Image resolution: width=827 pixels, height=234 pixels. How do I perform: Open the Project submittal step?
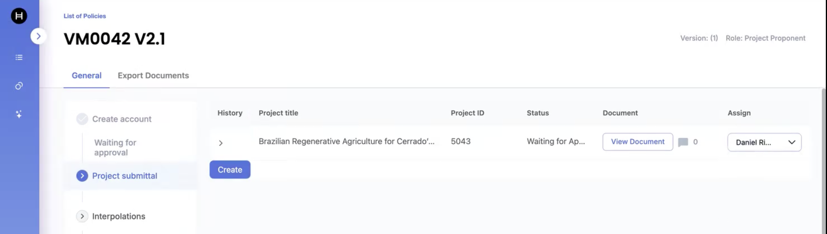pos(125,176)
